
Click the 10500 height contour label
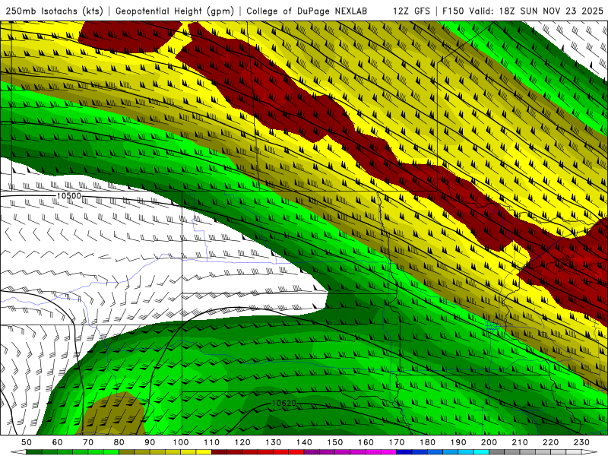coord(69,196)
